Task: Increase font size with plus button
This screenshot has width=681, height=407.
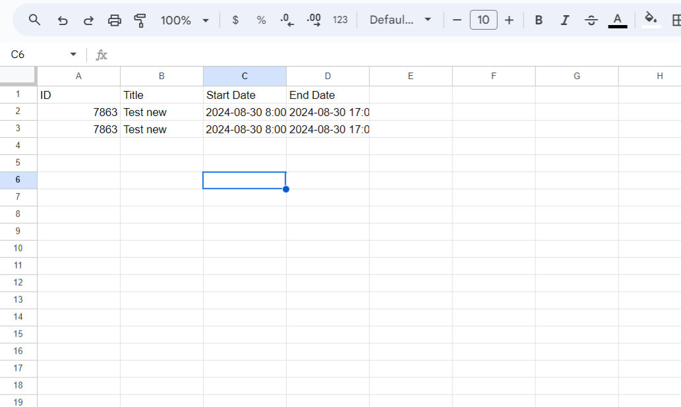Action: pyautogui.click(x=509, y=20)
